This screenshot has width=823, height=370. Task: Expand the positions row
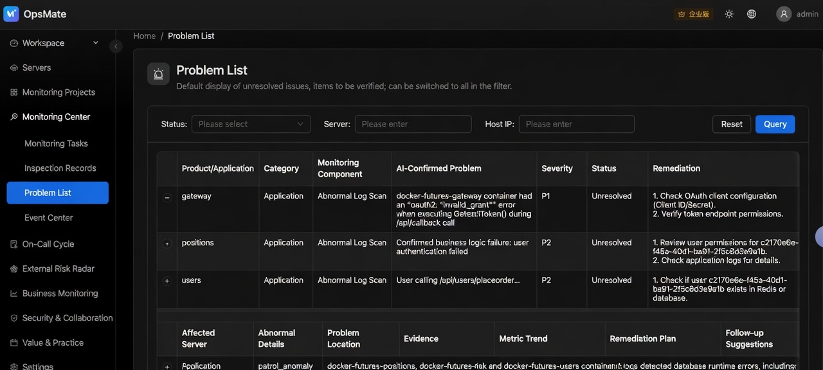point(167,244)
